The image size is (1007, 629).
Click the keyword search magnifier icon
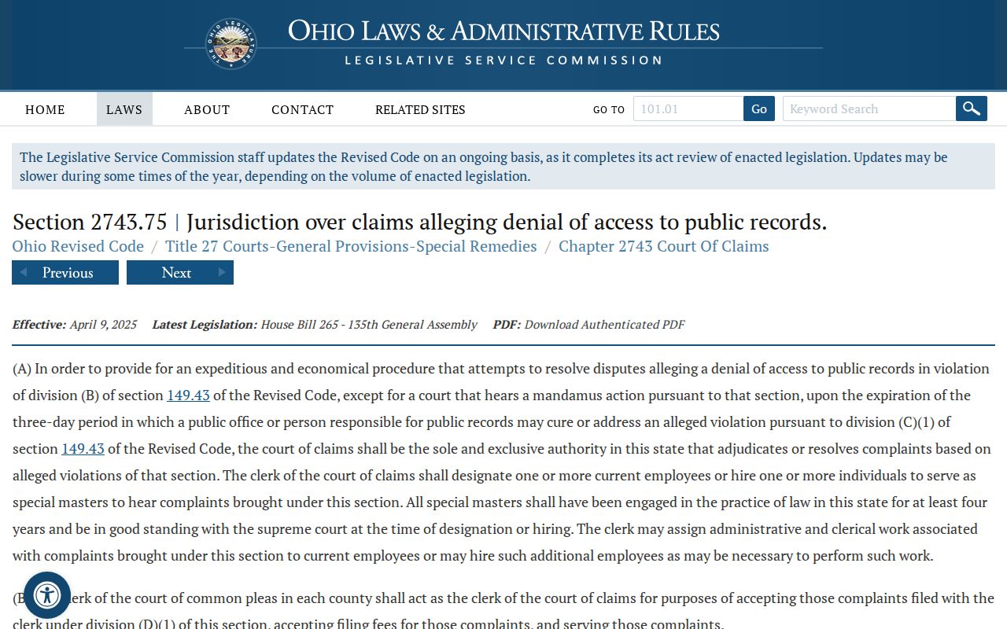(x=972, y=109)
